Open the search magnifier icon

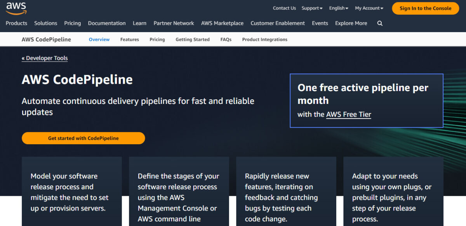point(380,23)
